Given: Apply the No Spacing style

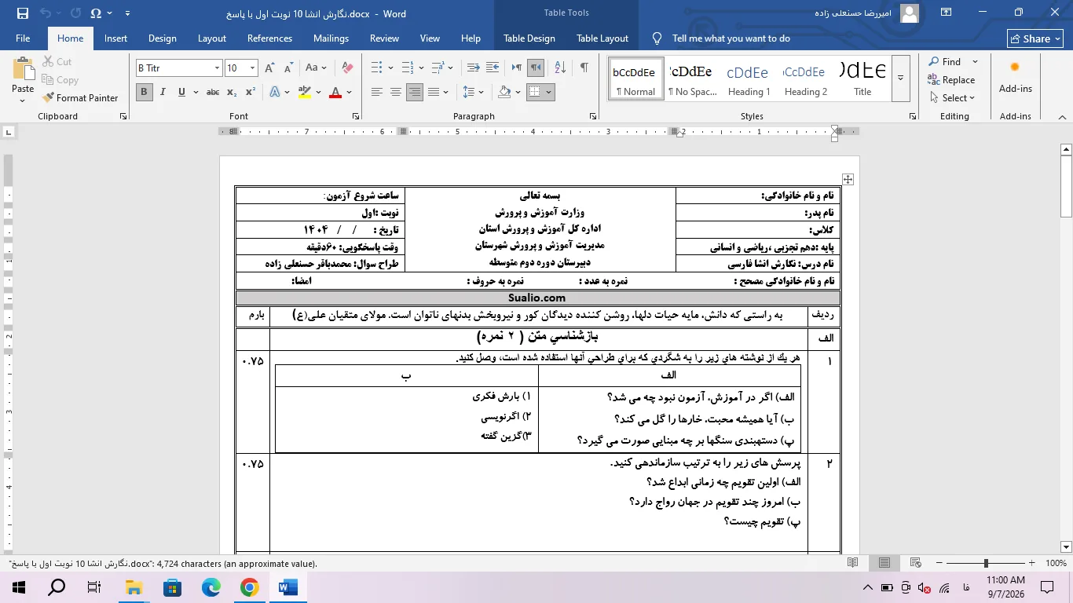Looking at the screenshot, I should click(x=692, y=79).
